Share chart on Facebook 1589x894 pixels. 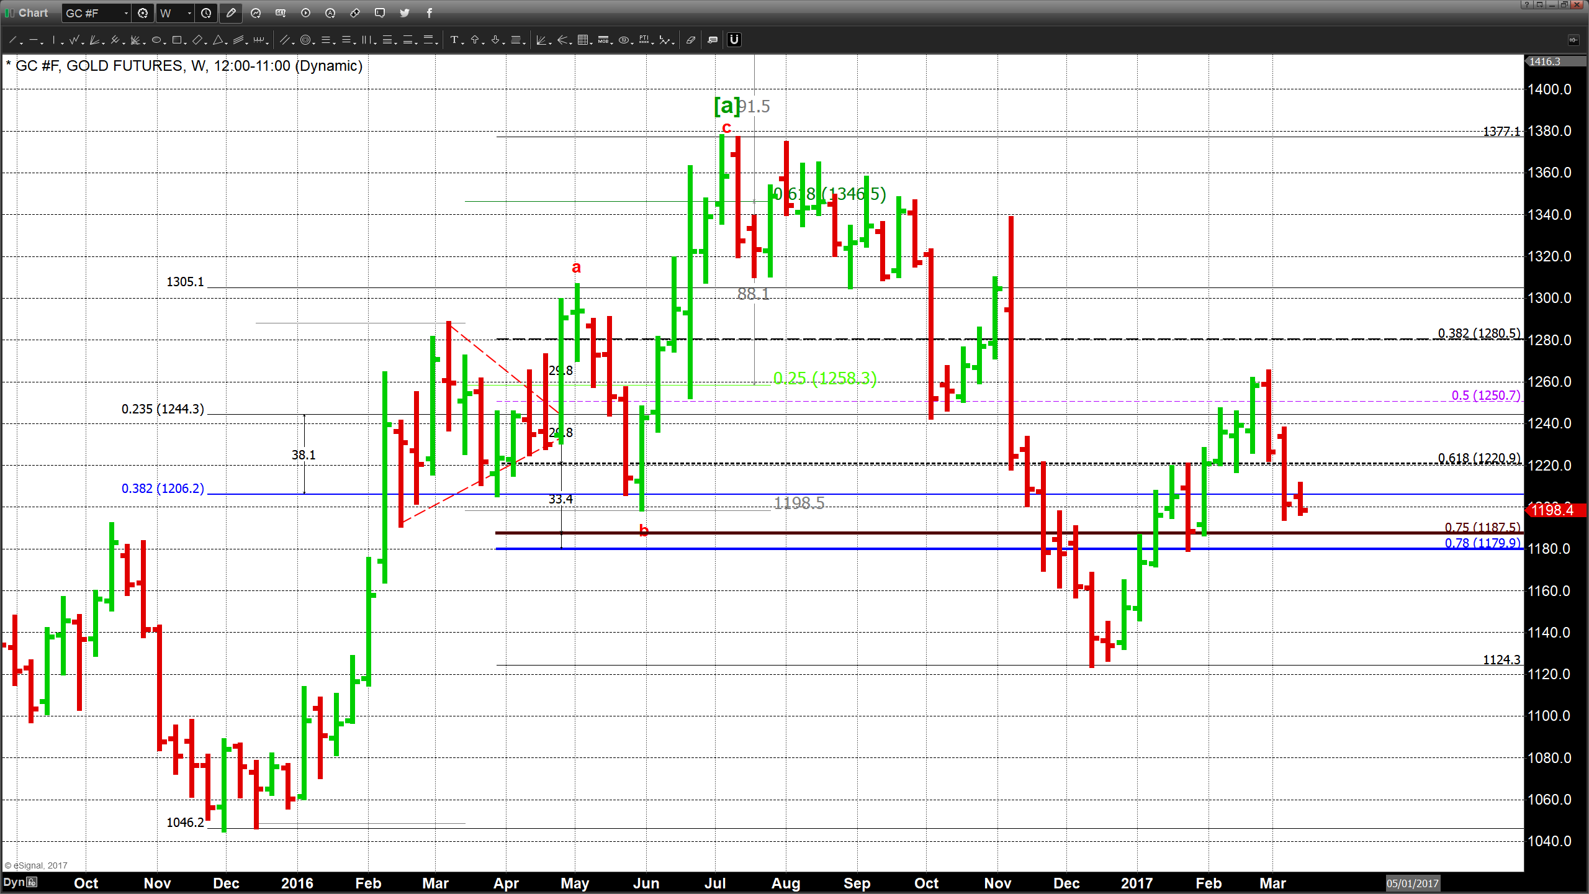pos(429,13)
